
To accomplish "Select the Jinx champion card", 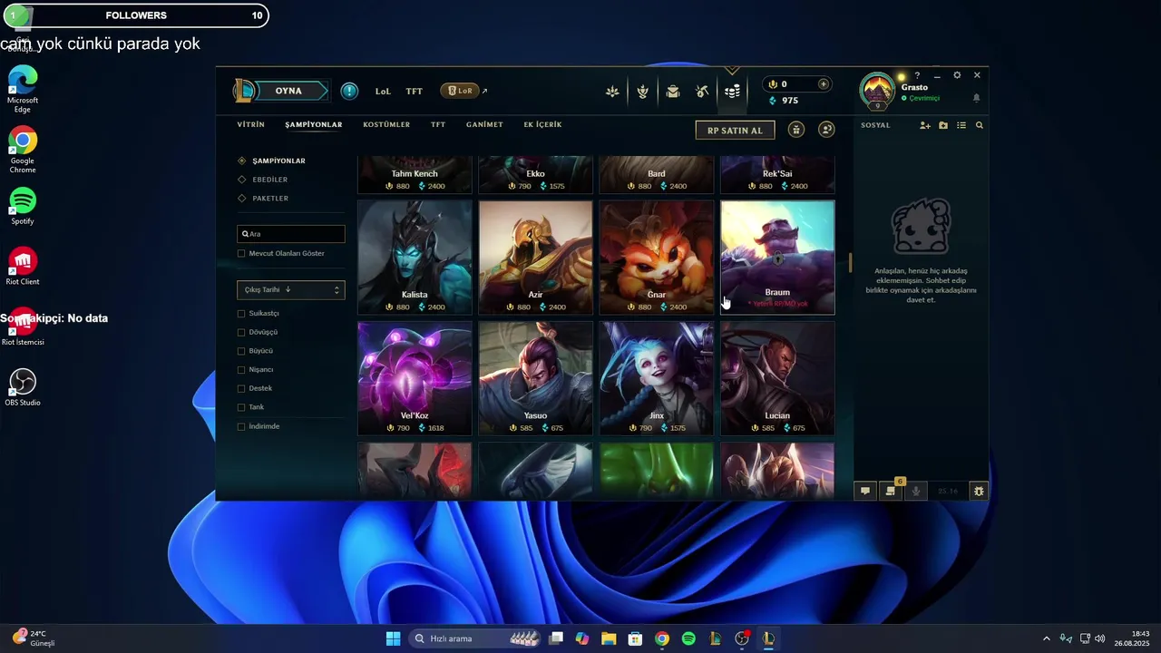I will (657, 378).
